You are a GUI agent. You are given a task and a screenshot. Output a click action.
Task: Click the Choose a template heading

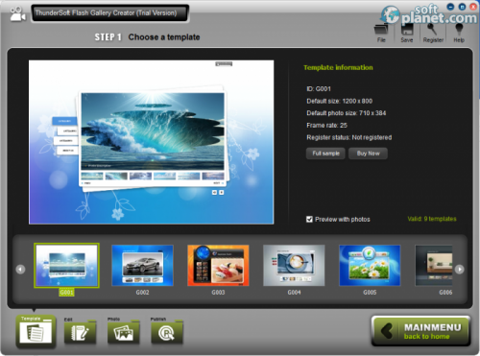pyautogui.click(x=164, y=37)
